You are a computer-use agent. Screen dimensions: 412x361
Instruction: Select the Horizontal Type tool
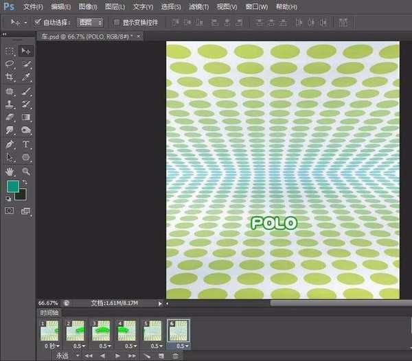pyautogui.click(x=26, y=145)
